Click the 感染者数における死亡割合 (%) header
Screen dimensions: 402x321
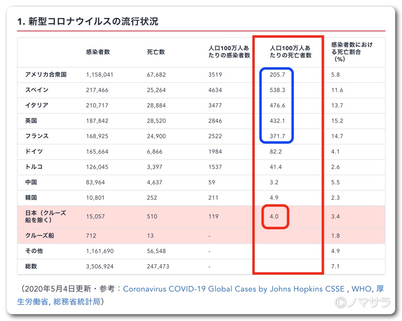click(x=352, y=52)
